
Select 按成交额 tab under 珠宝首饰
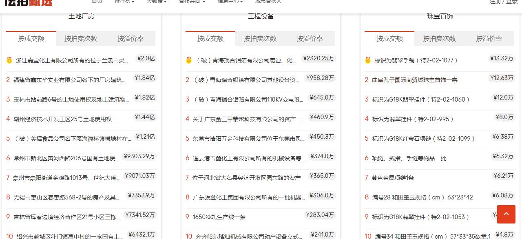coord(389,39)
